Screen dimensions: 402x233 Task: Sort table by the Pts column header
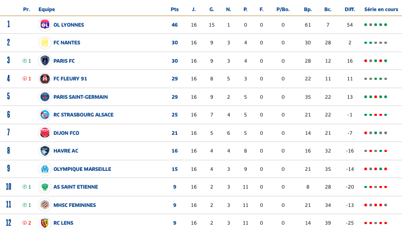click(175, 9)
